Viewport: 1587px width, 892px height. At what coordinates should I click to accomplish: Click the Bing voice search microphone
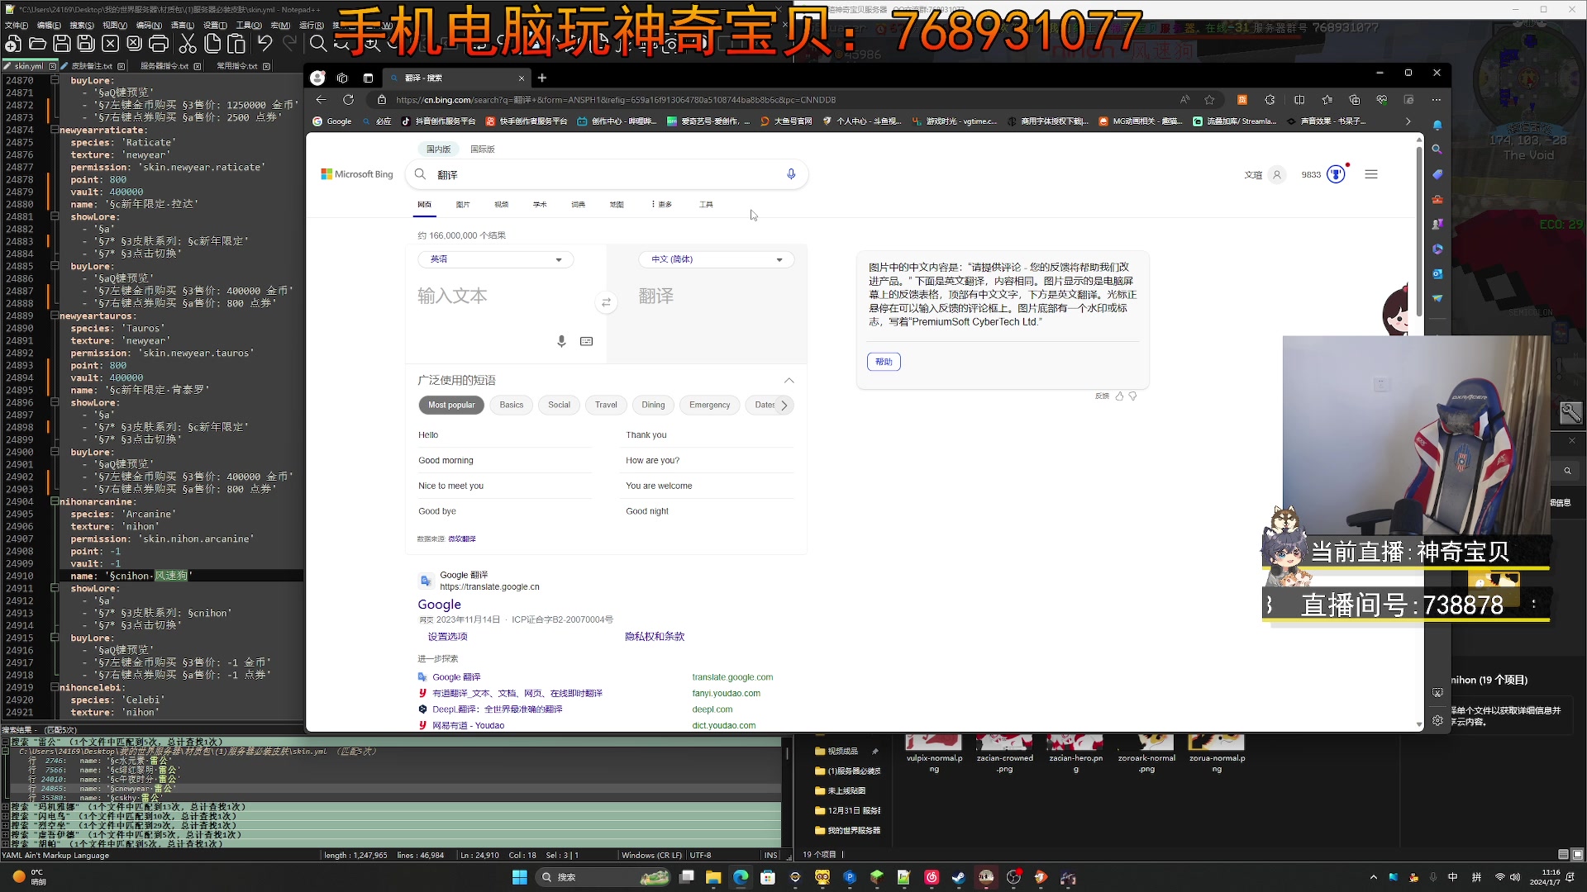[x=791, y=174]
